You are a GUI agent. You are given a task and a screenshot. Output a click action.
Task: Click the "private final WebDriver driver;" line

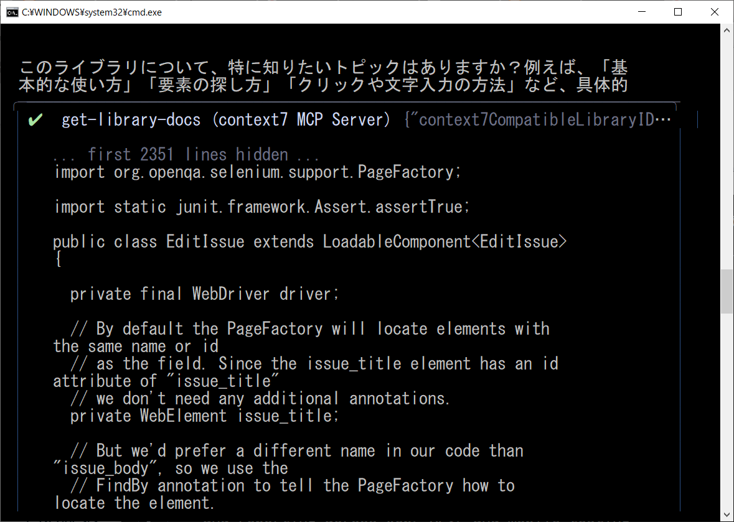(204, 294)
